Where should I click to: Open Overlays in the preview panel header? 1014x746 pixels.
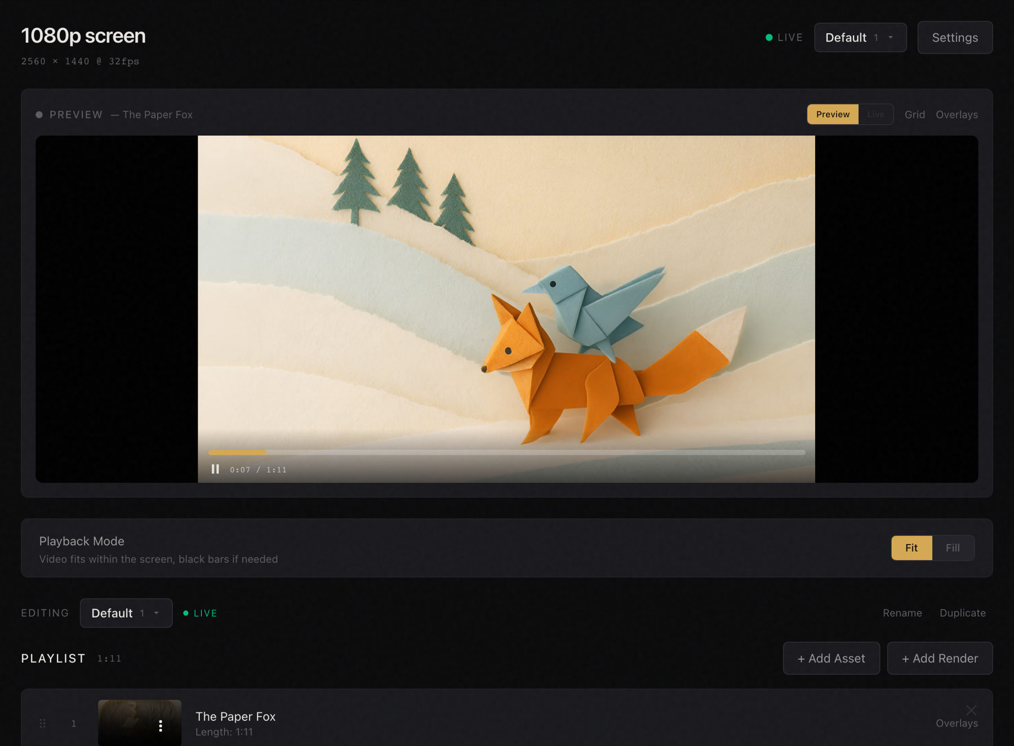(x=957, y=114)
